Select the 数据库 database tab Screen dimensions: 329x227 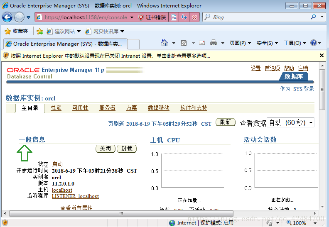pos(294,76)
